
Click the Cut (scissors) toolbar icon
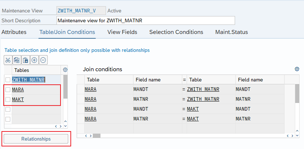[8, 60]
